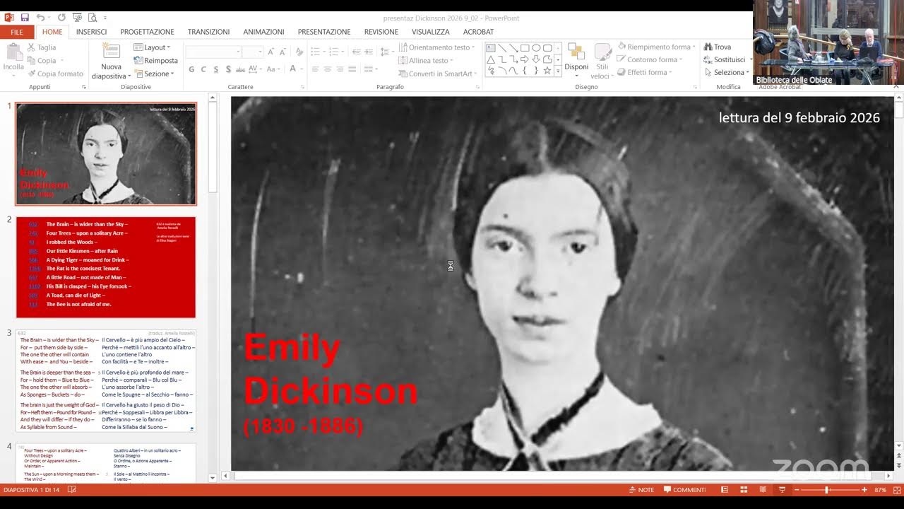
Task: Select slide 2 thumbnail with red poem list
Action: point(106,267)
